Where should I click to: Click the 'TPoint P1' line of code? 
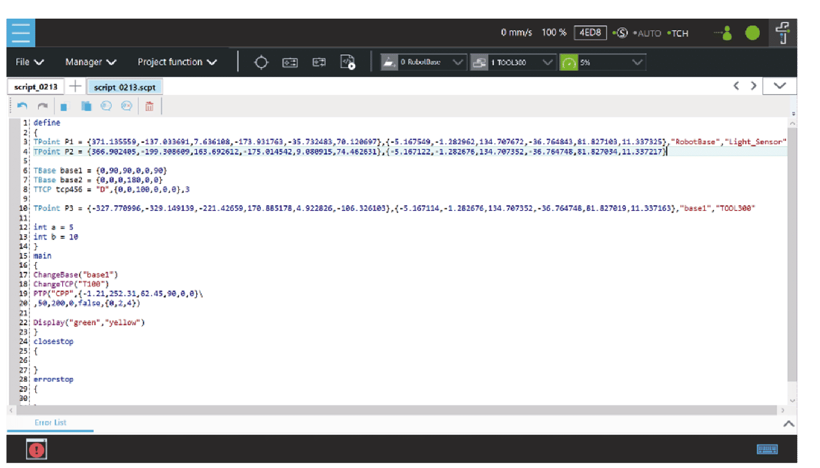410,142
